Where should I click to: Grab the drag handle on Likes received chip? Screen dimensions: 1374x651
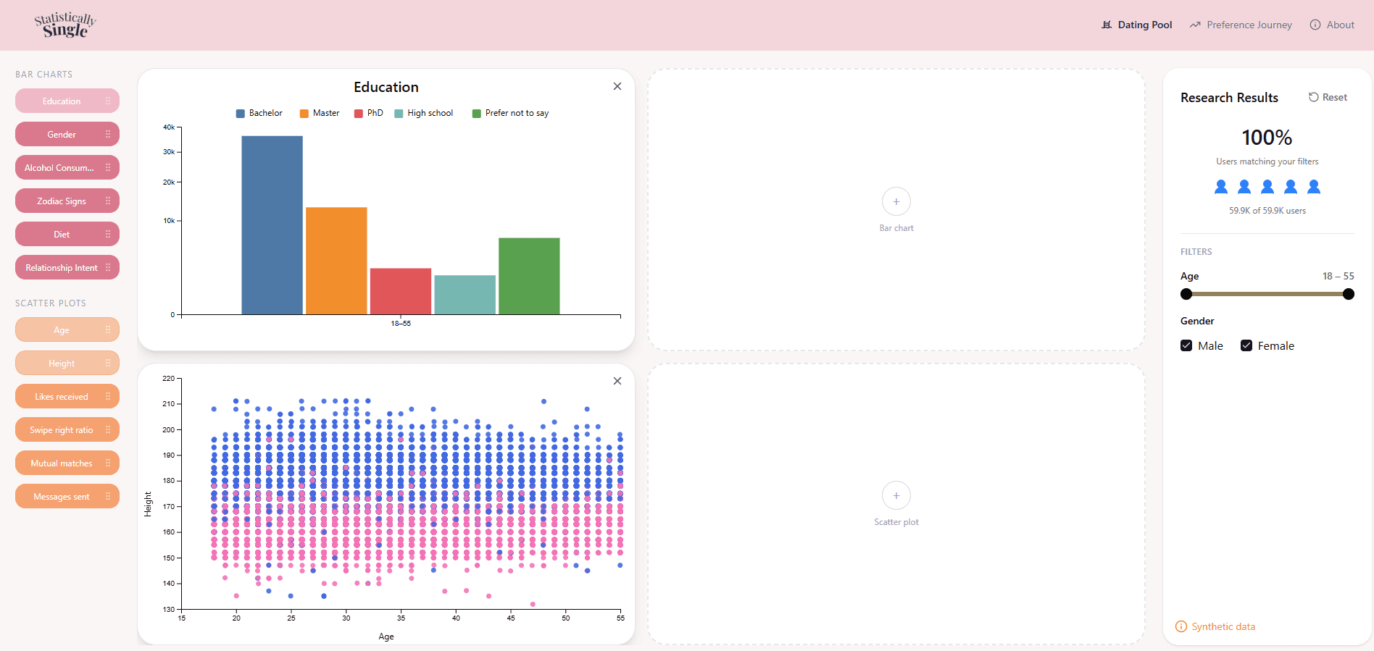(x=108, y=396)
